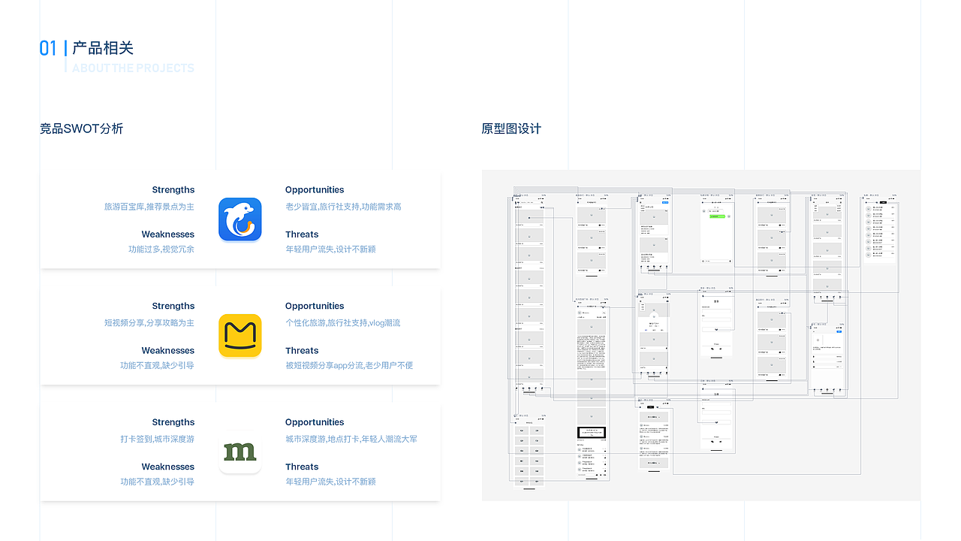
Task: Click the green message bubble in the chat wireframe
Action: click(717, 216)
